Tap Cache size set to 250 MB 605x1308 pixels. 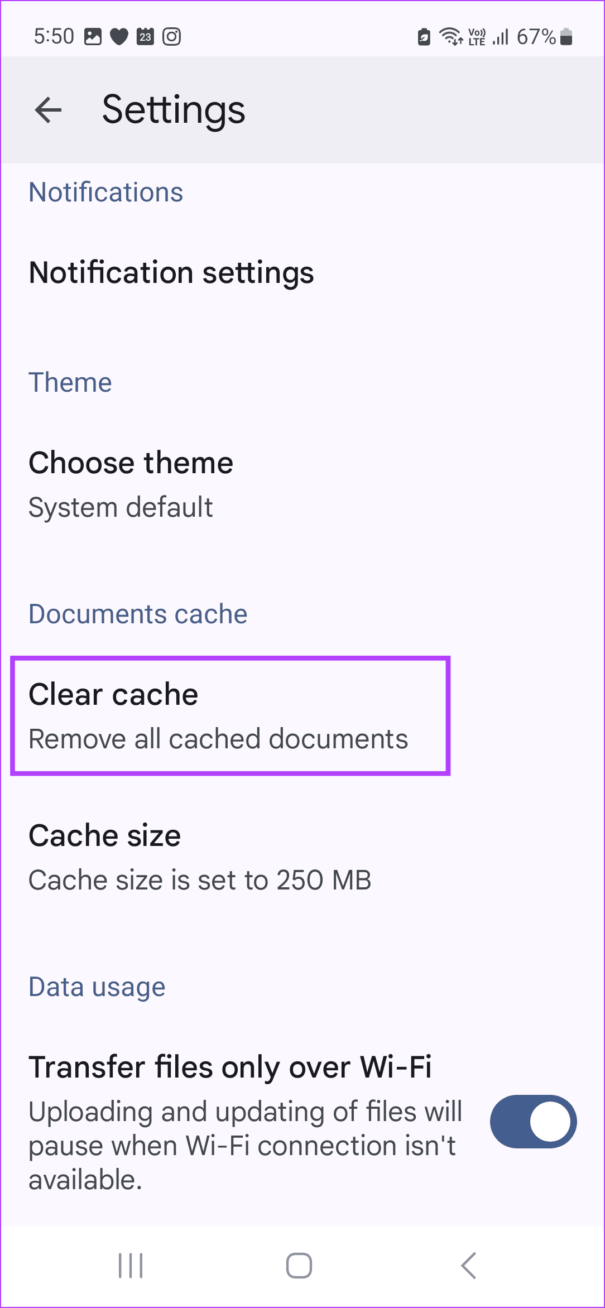coord(200,857)
